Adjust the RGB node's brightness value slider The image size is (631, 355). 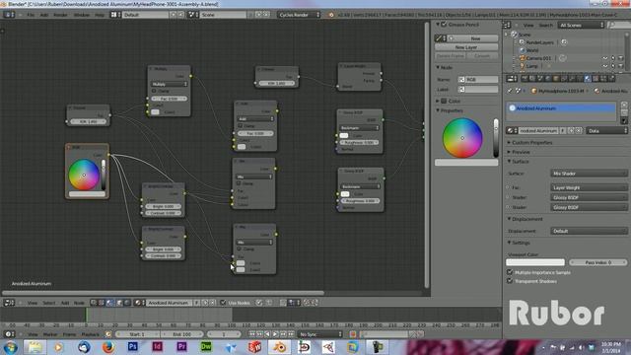click(104, 175)
